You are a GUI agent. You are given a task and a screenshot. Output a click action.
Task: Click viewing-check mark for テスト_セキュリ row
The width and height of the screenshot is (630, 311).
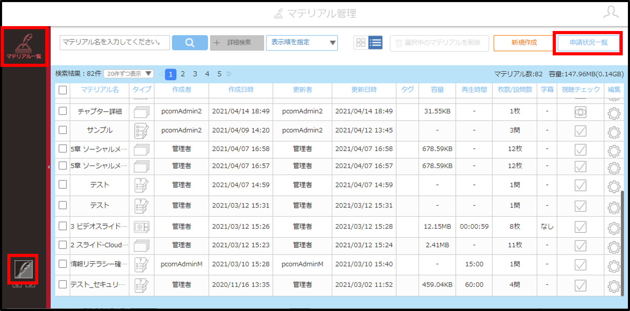tap(580, 286)
